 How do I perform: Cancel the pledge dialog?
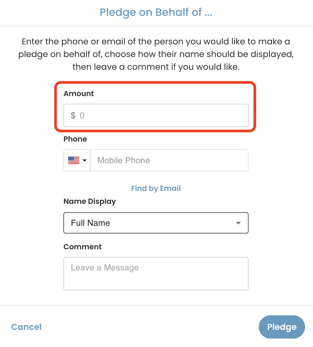[26, 327]
